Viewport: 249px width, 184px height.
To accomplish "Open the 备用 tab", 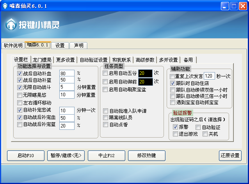I will pos(188,60).
